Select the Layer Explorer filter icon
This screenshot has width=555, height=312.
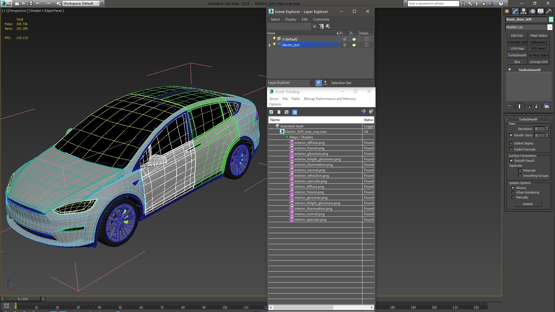[318, 83]
